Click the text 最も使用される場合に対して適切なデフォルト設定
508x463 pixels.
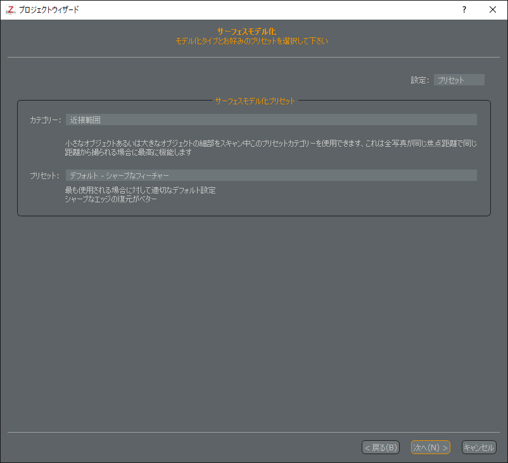click(x=140, y=190)
